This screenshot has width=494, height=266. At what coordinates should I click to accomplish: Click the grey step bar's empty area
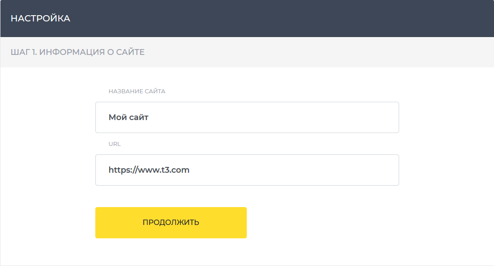(312, 52)
